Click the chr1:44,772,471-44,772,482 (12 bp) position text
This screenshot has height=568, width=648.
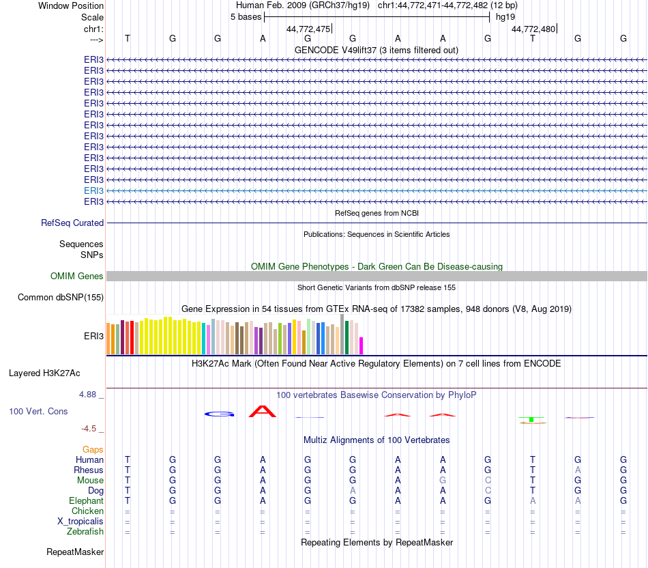pyautogui.click(x=447, y=5)
